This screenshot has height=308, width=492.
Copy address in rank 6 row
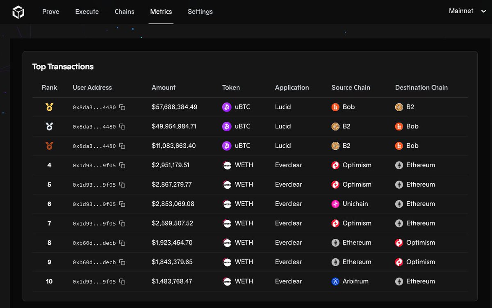[122, 204]
